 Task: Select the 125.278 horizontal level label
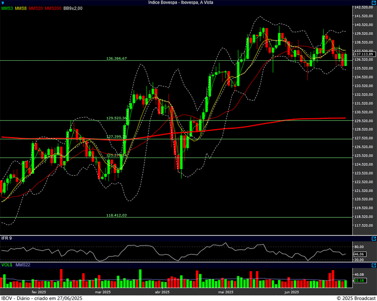116,155
